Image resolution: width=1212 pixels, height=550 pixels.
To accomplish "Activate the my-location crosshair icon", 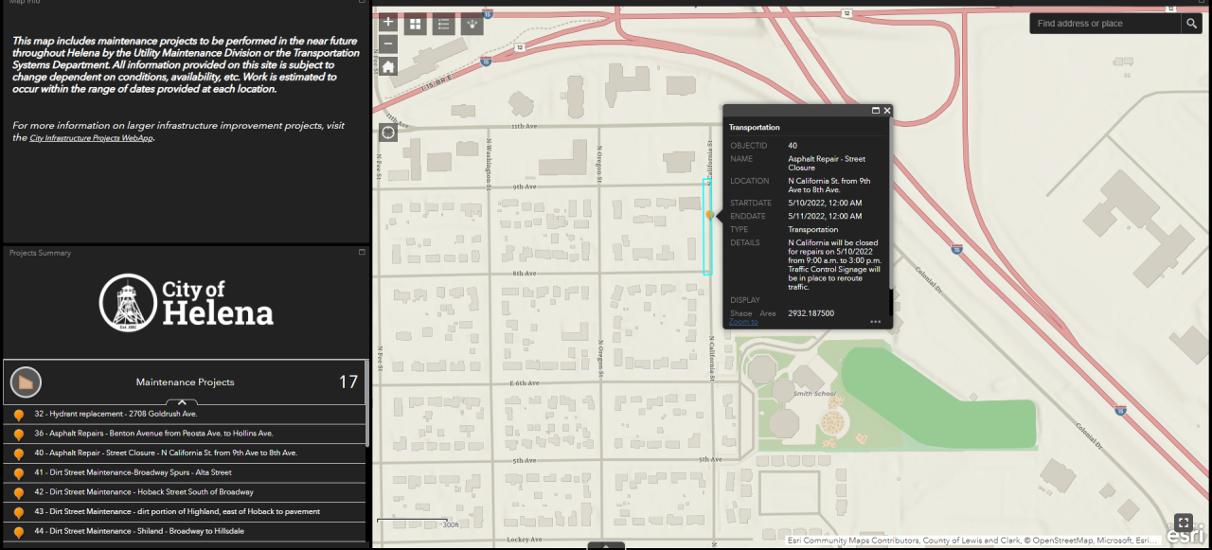I will (387, 132).
